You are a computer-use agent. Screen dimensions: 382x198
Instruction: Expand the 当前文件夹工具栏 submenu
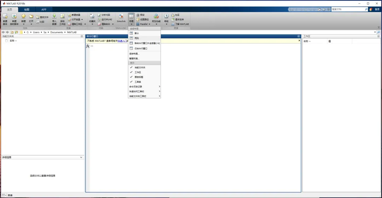144,96
